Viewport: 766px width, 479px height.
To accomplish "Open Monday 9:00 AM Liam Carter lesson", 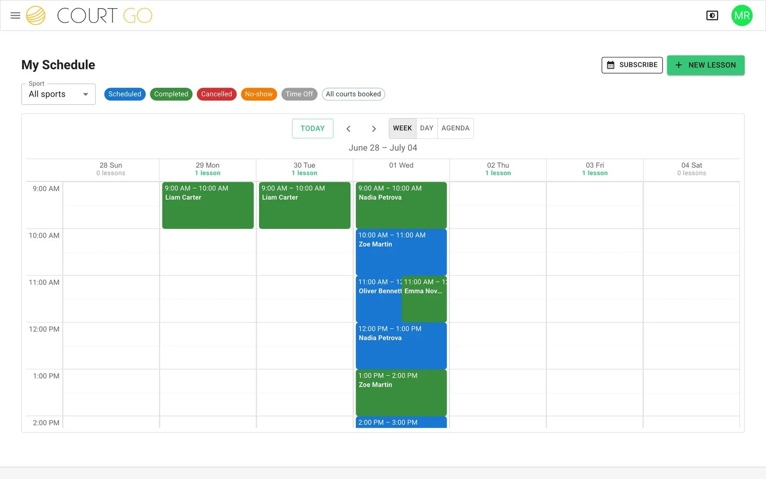I will pyautogui.click(x=208, y=205).
